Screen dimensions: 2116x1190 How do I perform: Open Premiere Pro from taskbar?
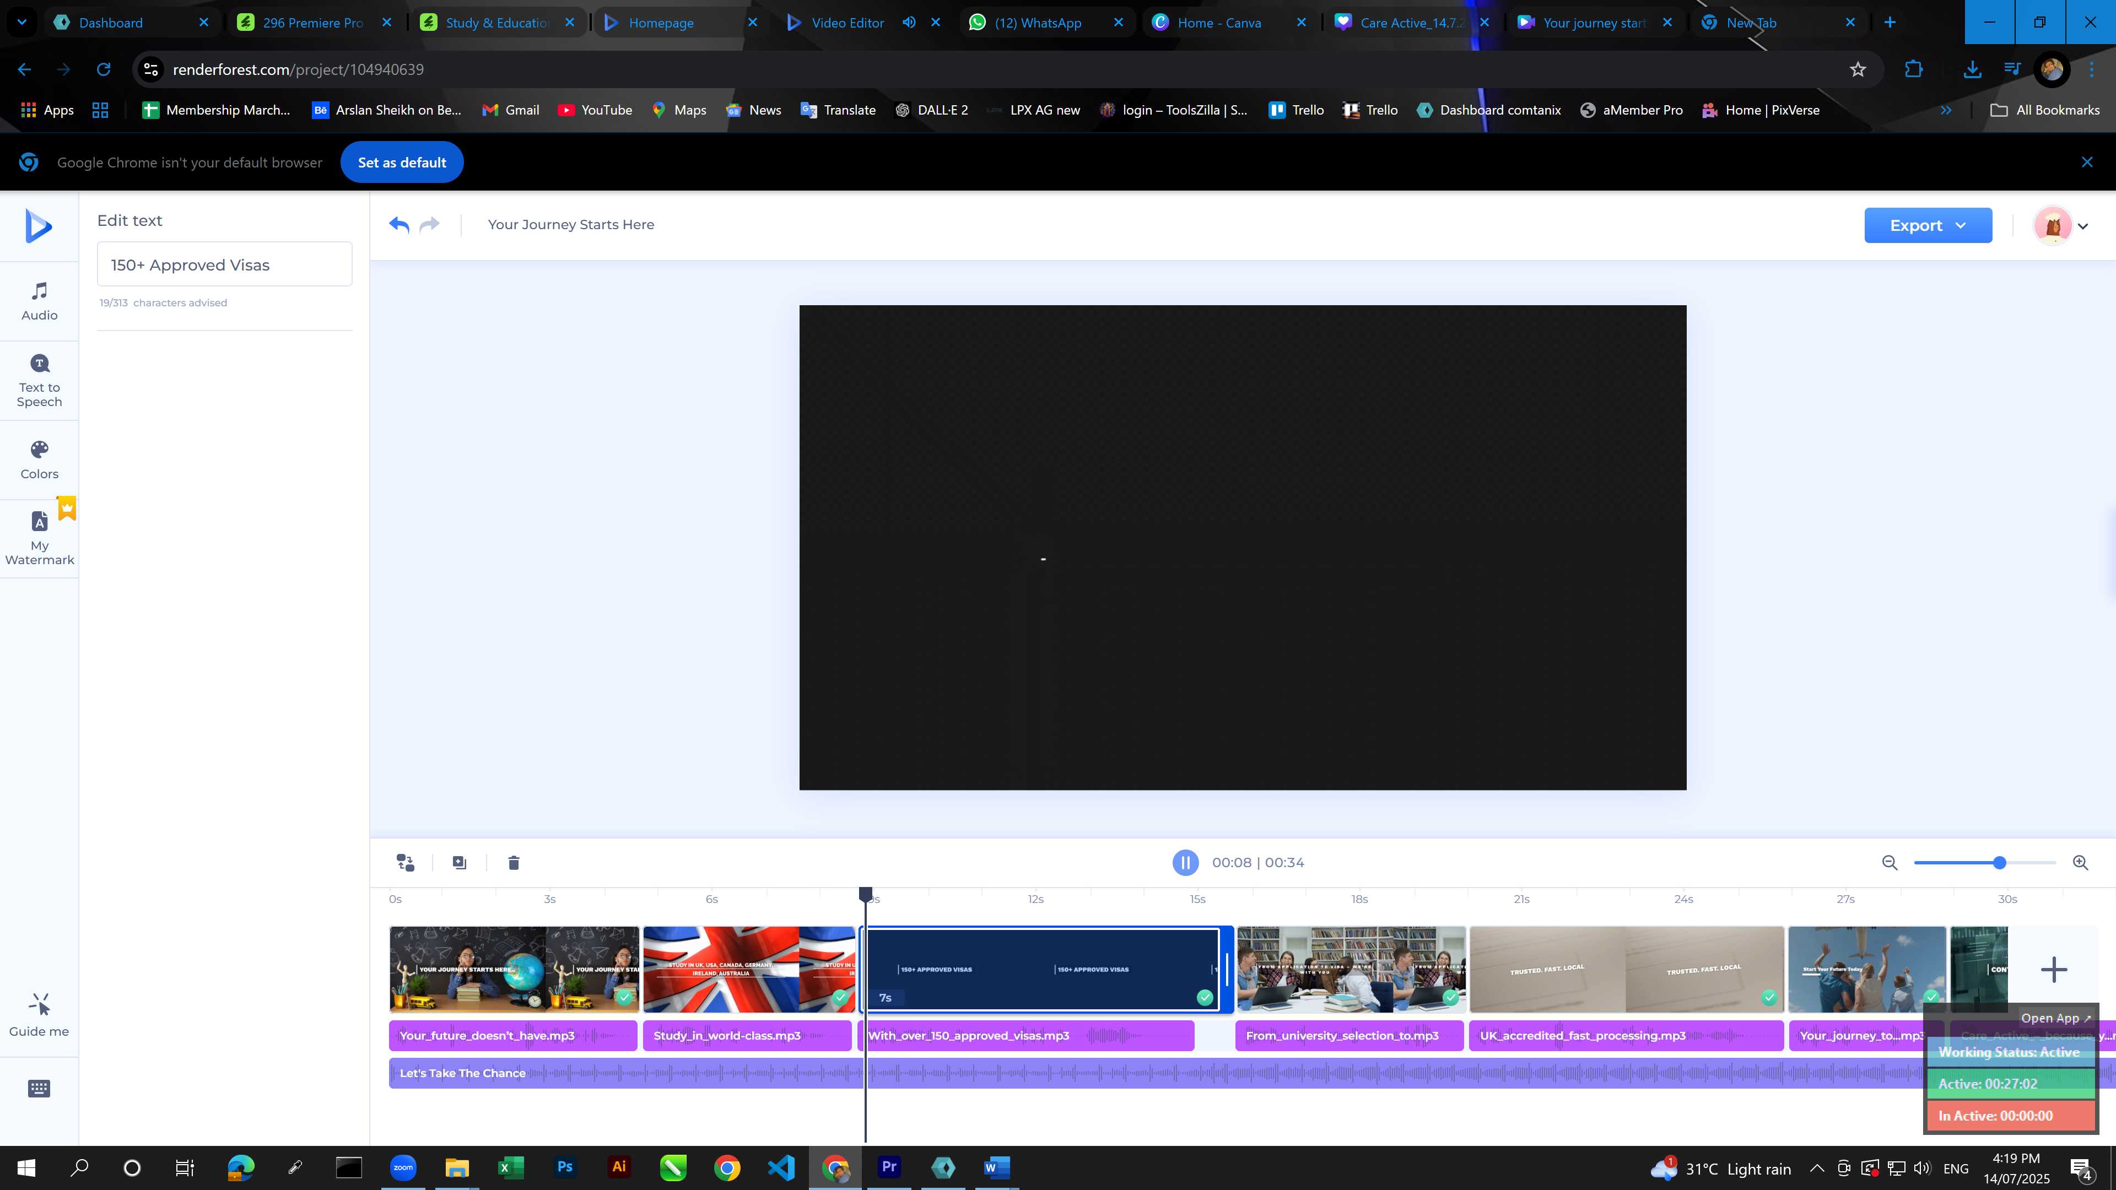[x=889, y=1167]
